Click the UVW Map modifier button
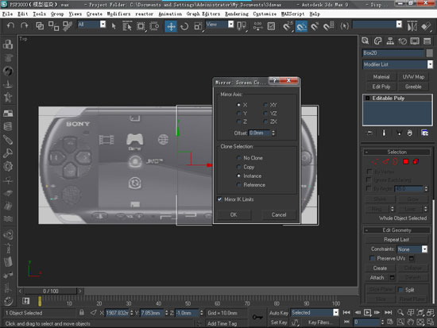 tap(413, 76)
